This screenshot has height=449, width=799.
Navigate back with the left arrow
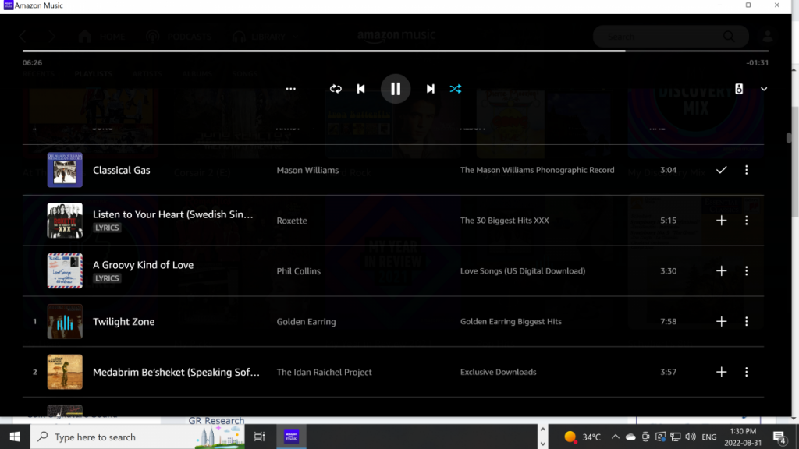tap(23, 37)
